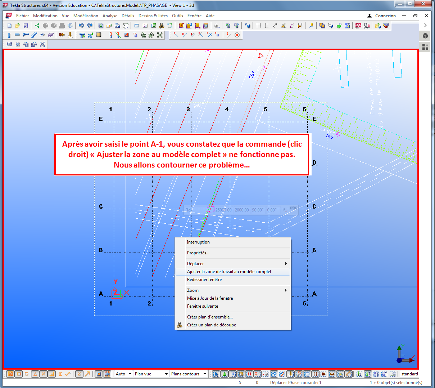Image resolution: width=435 pixels, height=388 pixels.
Task: Click the weld creation icon
Action: click(70, 35)
